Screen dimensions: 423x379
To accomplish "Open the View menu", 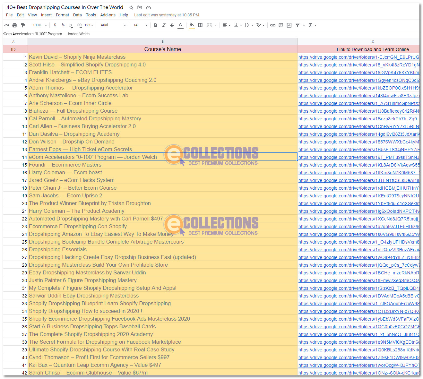I will click(32, 15).
